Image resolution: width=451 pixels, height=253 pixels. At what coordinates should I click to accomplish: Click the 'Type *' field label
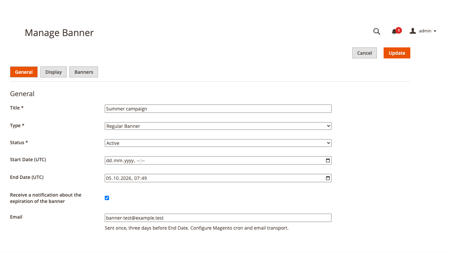point(17,125)
